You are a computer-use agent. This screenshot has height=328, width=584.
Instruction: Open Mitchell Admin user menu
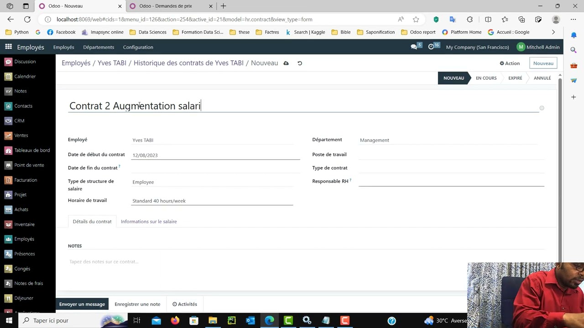click(538, 47)
